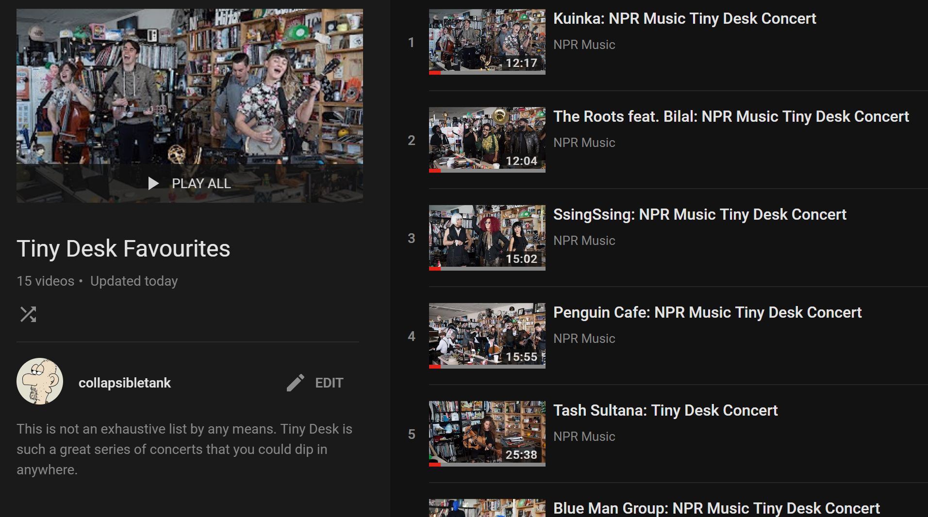Open the collapsibletank avatar image

tap(40, 381)
